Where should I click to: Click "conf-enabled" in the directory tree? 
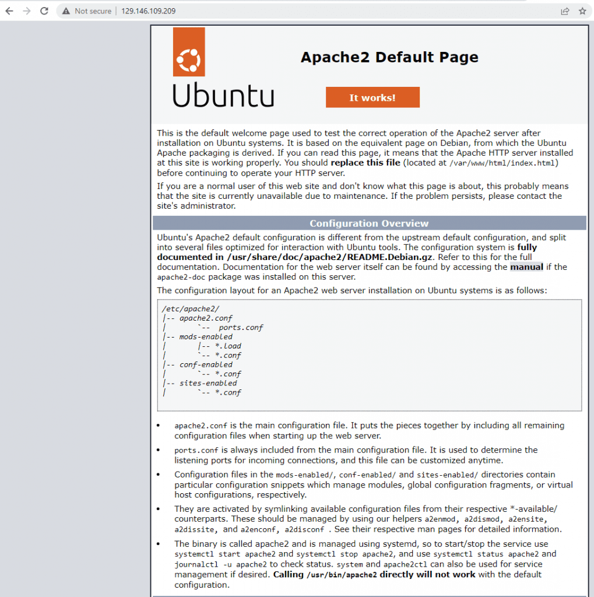(206, 364)
